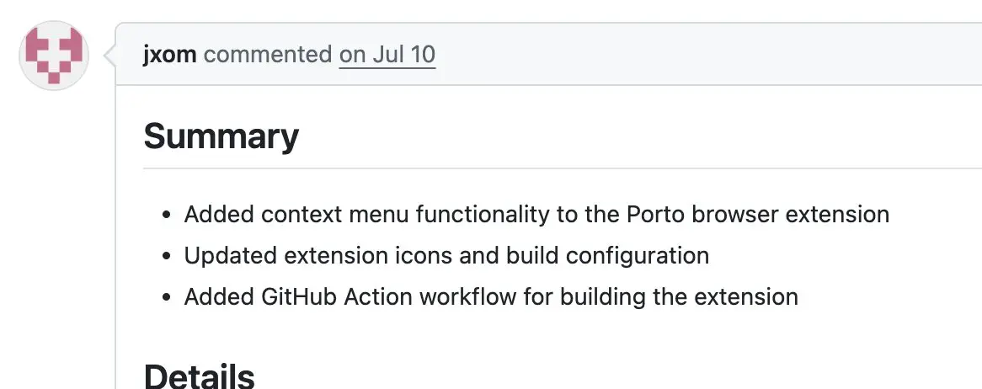Screen dimensions: 982x389
Task: Click the bullet dot before "Added GitHub Action"
Action: (x=166, y=297)
